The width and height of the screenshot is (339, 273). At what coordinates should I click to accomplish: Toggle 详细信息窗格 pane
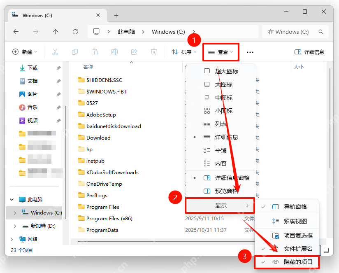(221, 178)
